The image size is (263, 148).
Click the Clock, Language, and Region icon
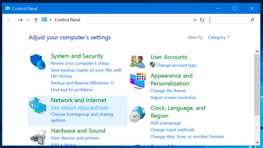tap(137, 114)
